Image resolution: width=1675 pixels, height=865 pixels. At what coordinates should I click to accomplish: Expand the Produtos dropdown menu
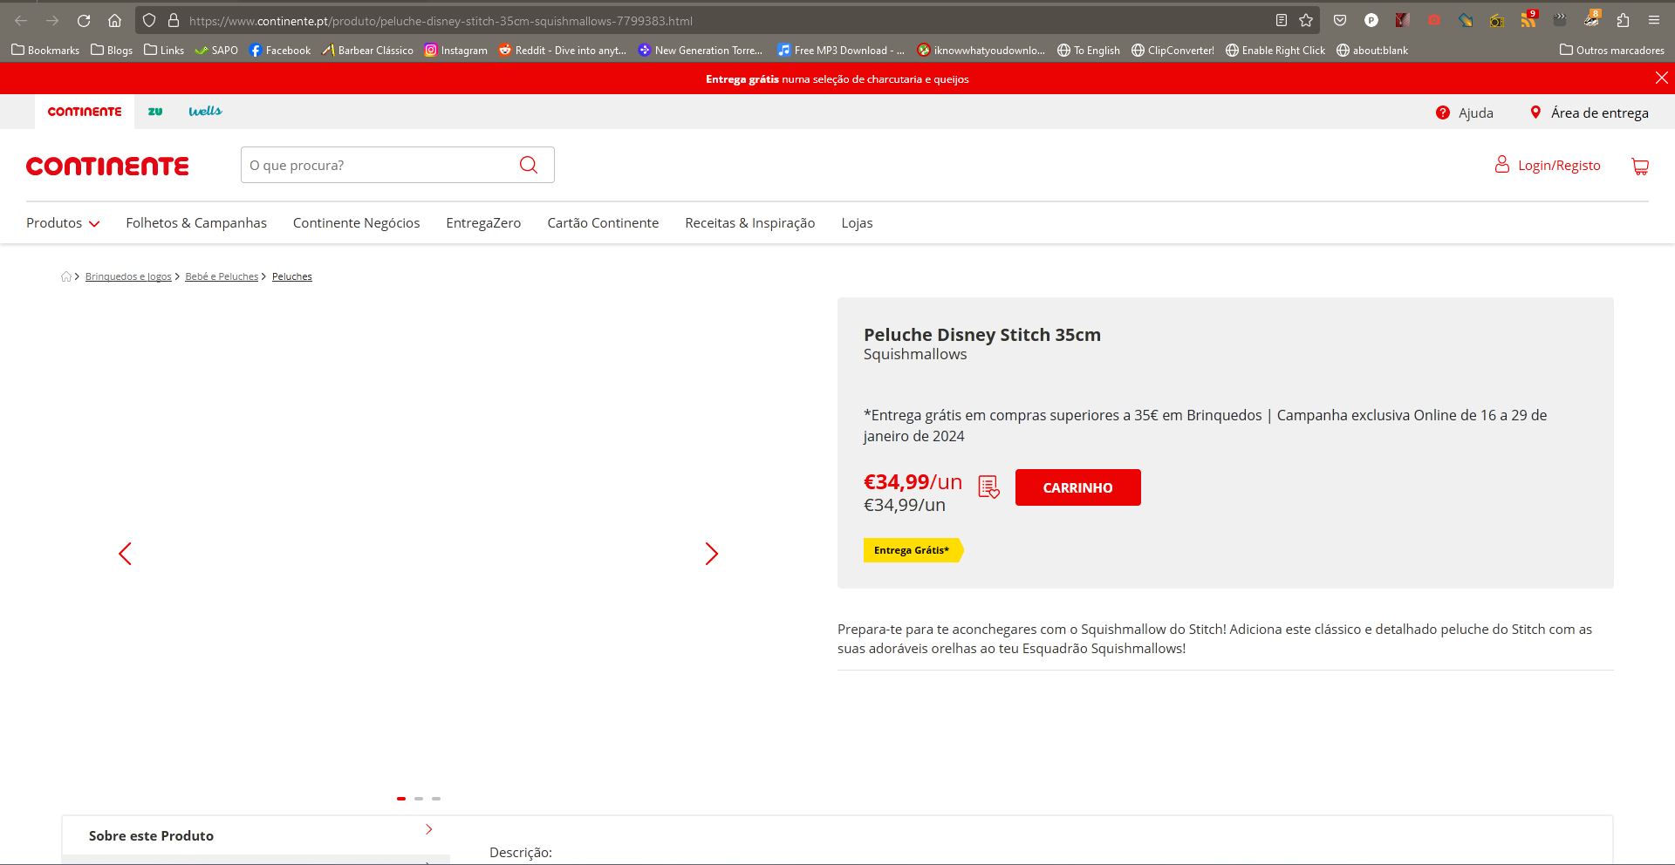pyautogui.click(x=63, y=223)
